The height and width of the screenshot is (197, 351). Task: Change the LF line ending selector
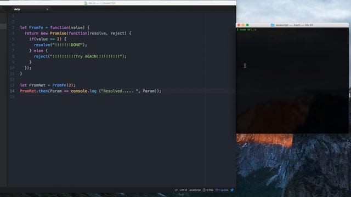click(176, 190)
